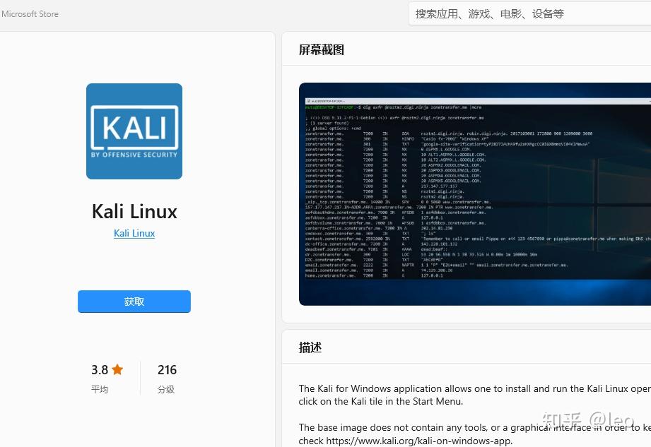Screen dimensions: 651x447
Task: Click the description line starting 'The Kali for Windows application'
Action: (474, 388)
